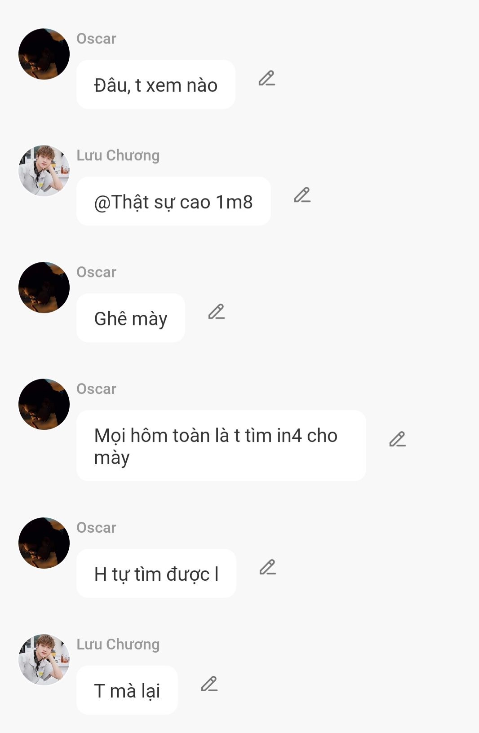Tap Lưu Chương's avatar above "@Thật sự cao 1m8"
The height and width of the screenshot is (733, 479).
pyautogui.click(x=44, y=171)
